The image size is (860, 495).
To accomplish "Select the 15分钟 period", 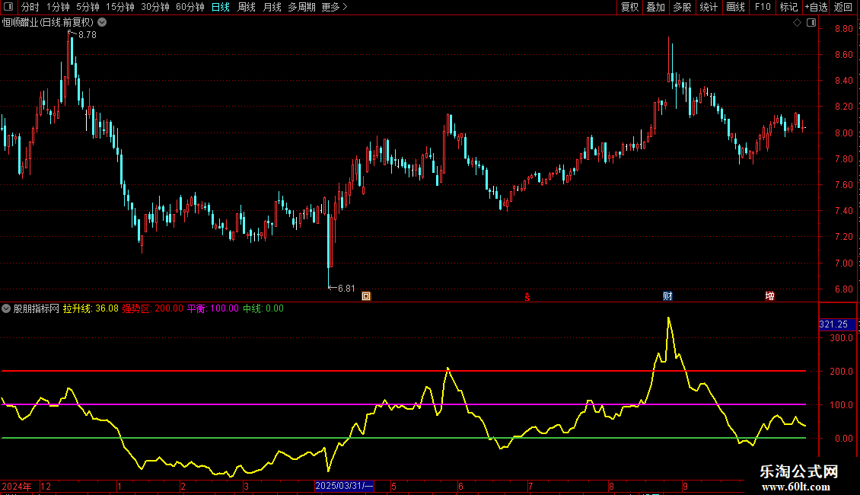I will coord(120,7).
